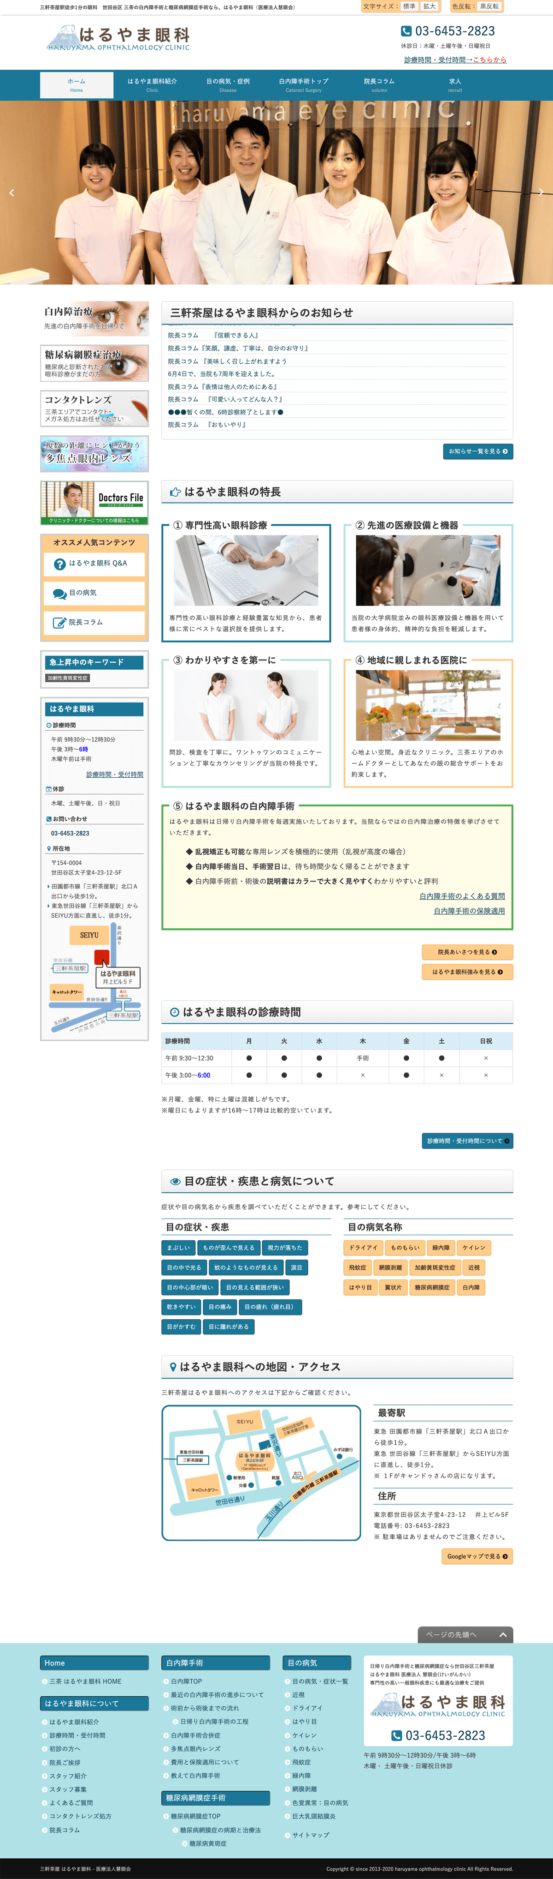This screenshot has height=1879, width=553.
Task: Set text size to 拡大
Action: pyautogui.click(x=430, y=6)
